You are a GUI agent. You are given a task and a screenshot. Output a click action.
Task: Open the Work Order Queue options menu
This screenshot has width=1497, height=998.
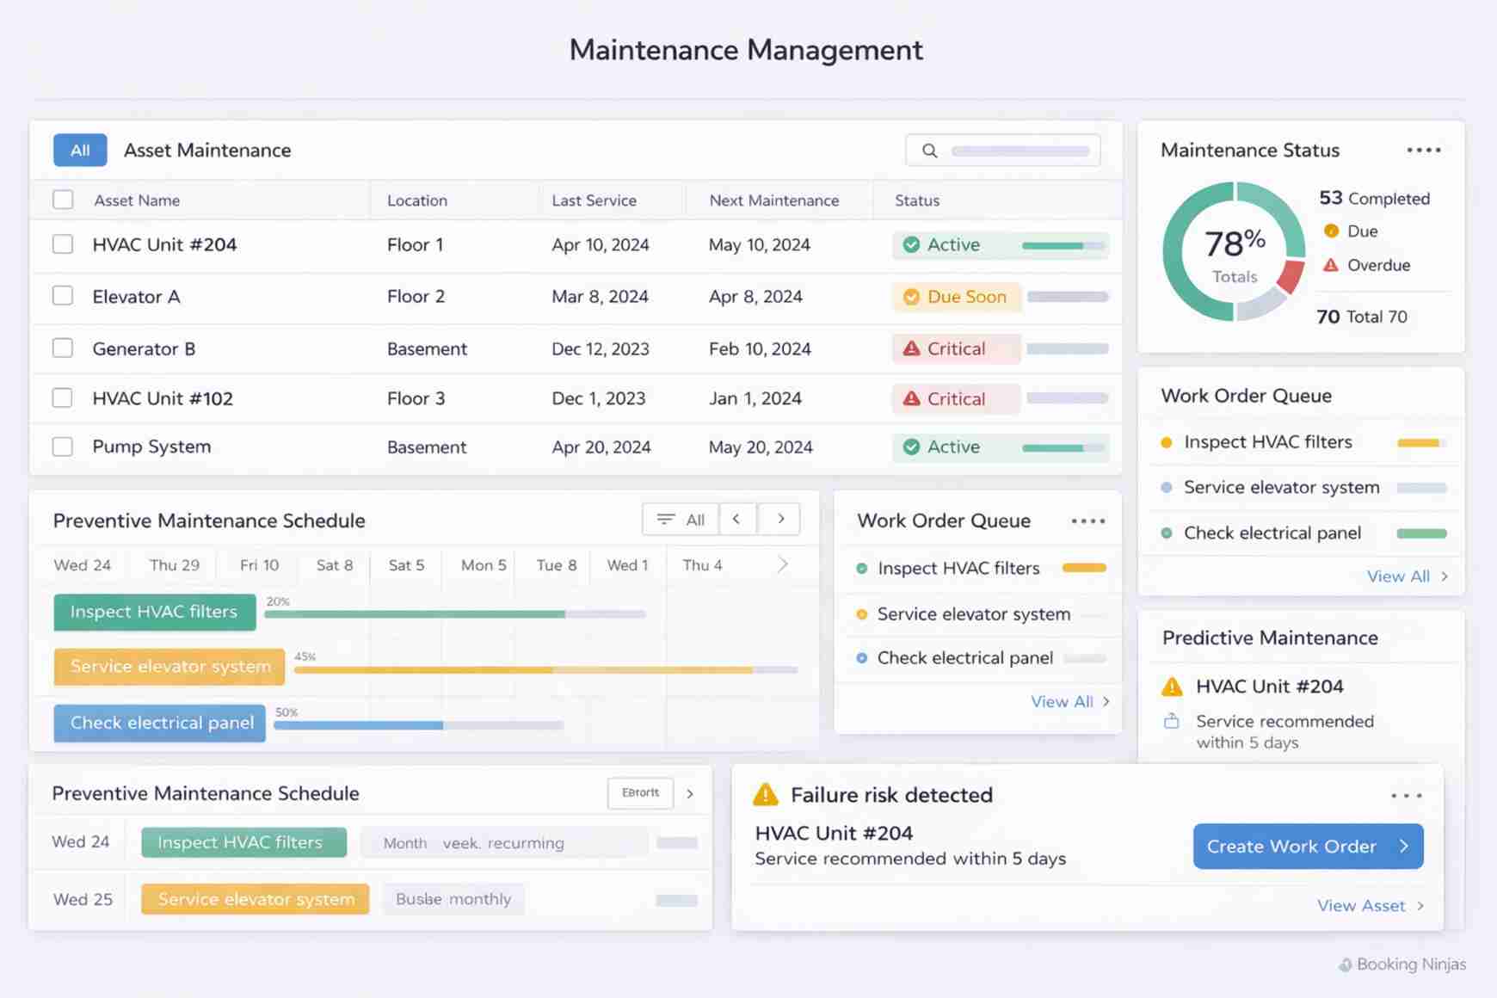pos(1087,520)
